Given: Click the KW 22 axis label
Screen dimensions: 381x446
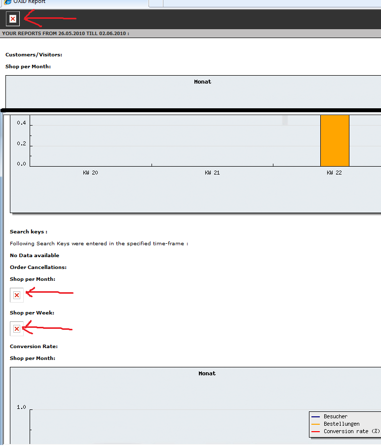Looking at the screenshot, I should 334,173.
